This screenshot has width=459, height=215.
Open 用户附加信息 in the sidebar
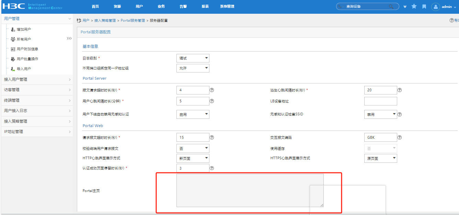(x=27, y=49)
